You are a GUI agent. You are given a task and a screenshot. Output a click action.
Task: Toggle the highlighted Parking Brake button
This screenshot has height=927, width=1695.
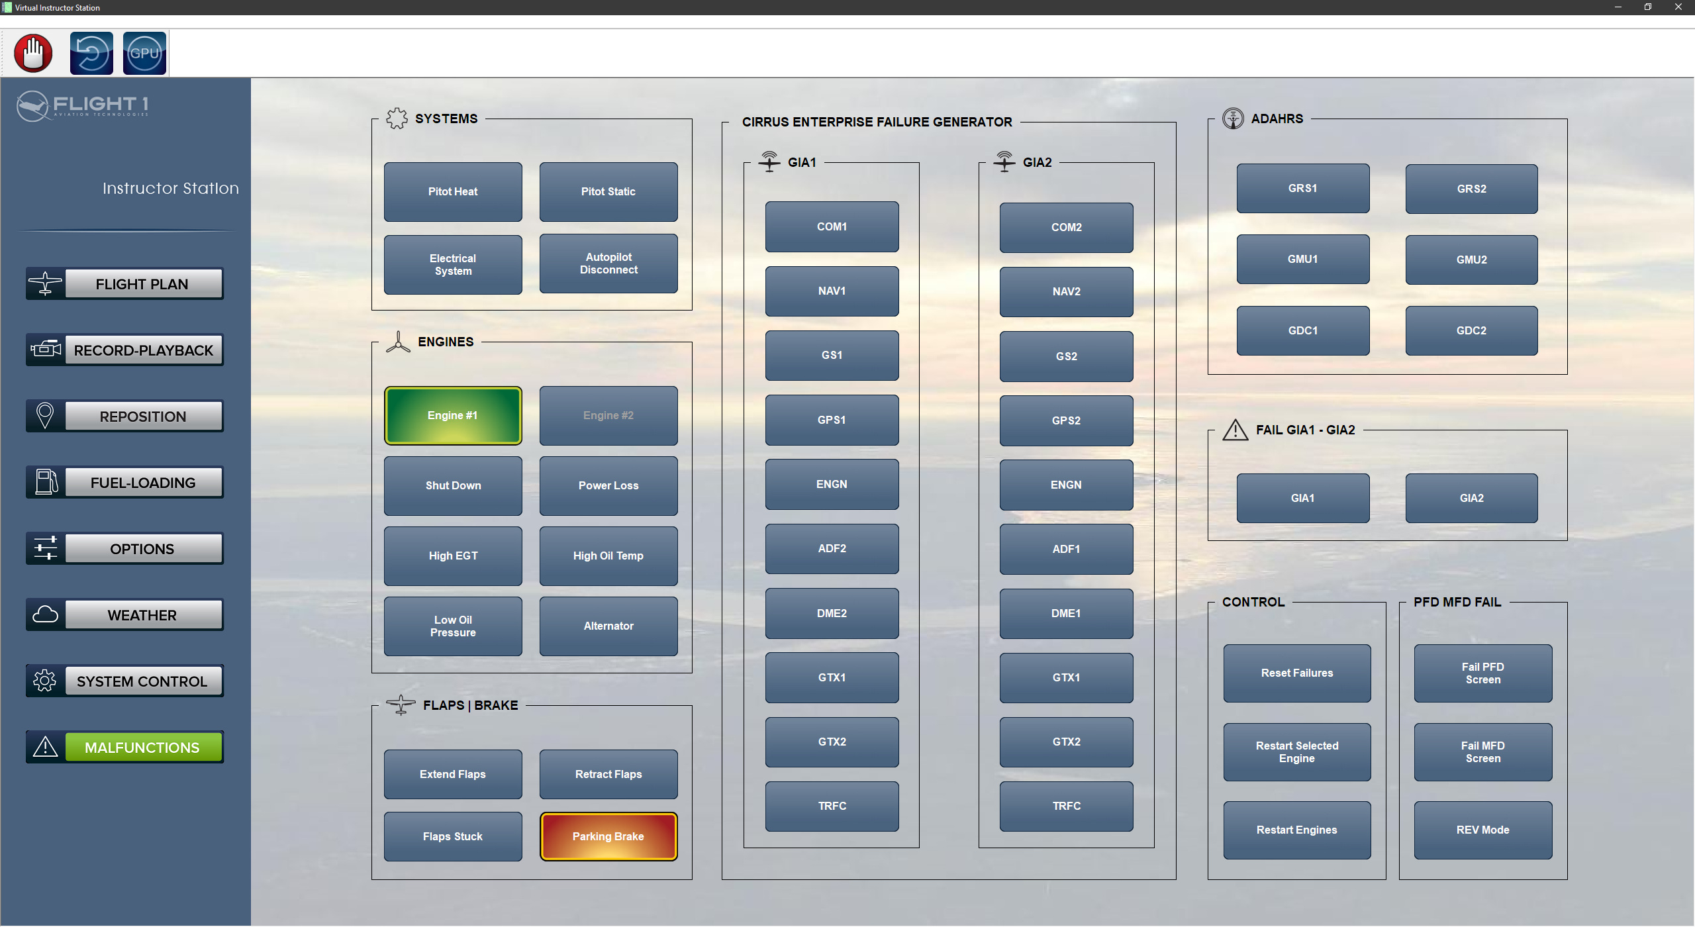click(608, 836)
